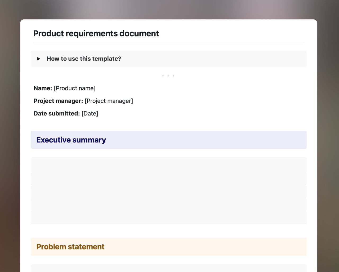Click the bold 'Project manager:' label
Viewport: 339px width, 272px height.
click(58, 101)
